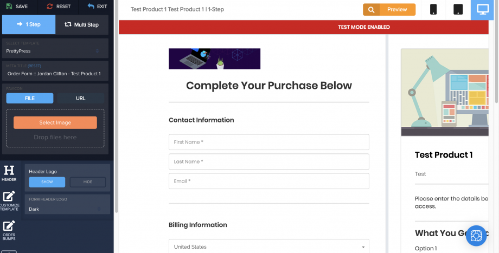Image resolution: width=499 pixels, height=253 pixels.
Task: Open the Header settings section
Action: [x=9, y=173]
